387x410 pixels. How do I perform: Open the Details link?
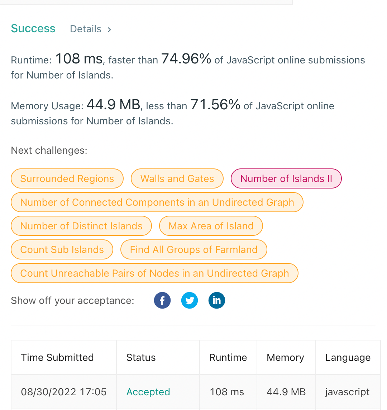pyautogui.click(x=86, y=29)
